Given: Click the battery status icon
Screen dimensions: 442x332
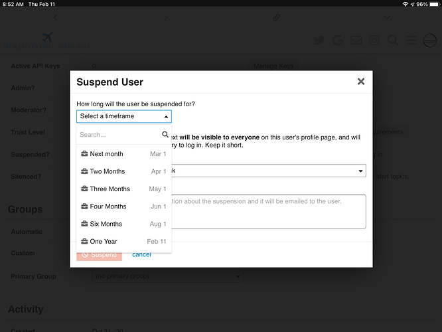Looking at the screenshot, I should click(435, 4).
